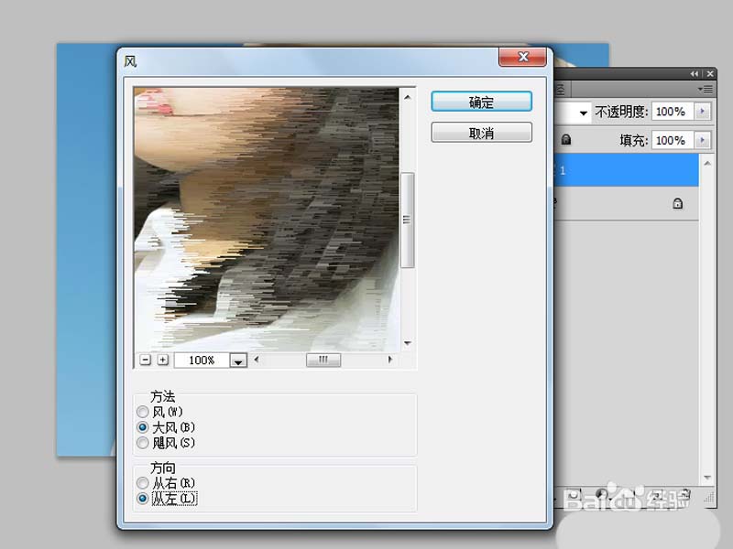Collapse the Layers panel with the double-arrow icon
This screenshot has height=549, width=733.
click(x=694, y=73)
